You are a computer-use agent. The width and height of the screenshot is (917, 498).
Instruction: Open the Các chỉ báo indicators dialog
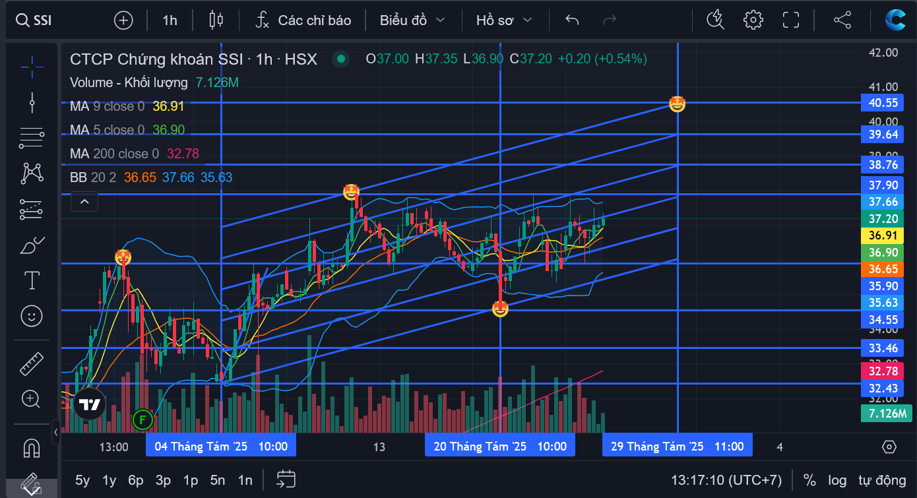[x=303, y=20]
